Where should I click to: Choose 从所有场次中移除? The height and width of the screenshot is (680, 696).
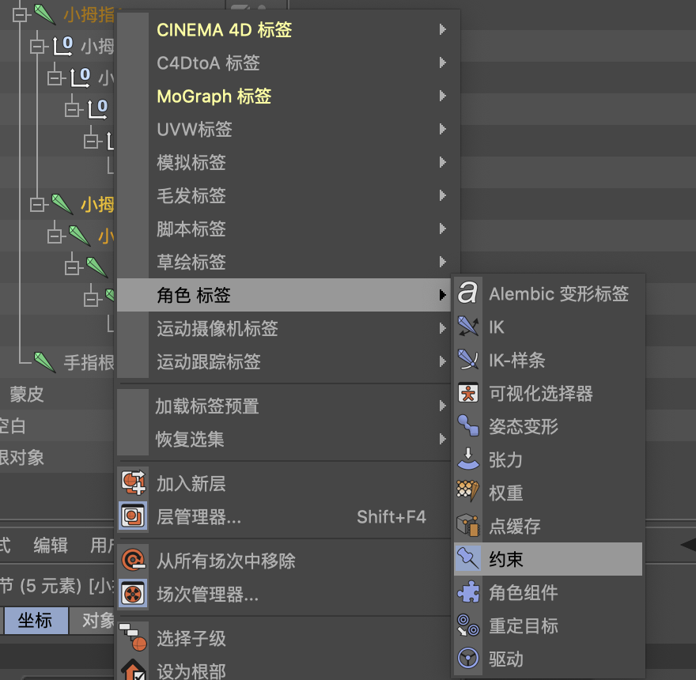coord(283,560)
